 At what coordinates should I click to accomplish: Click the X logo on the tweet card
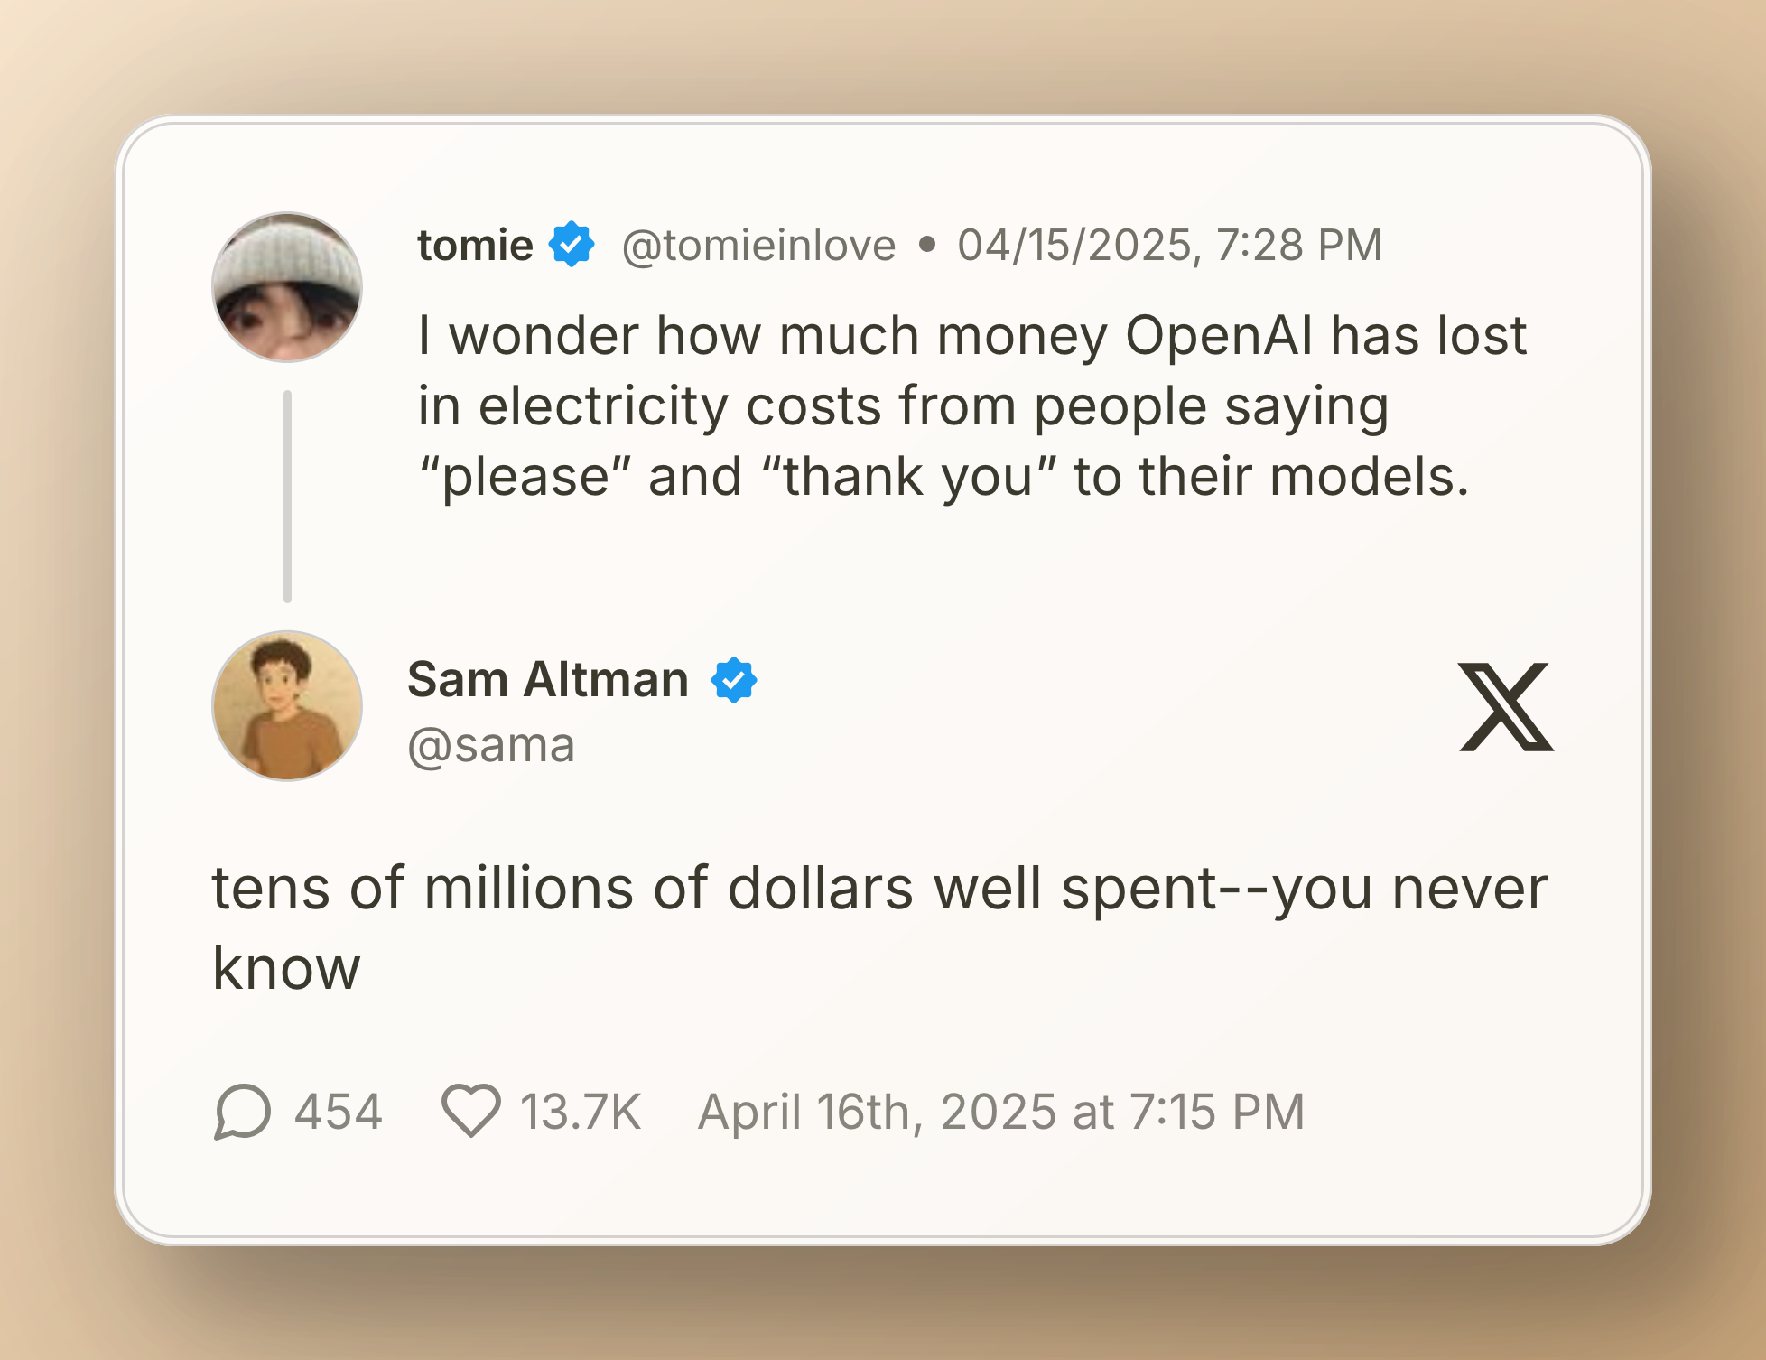pos(1506,706)
